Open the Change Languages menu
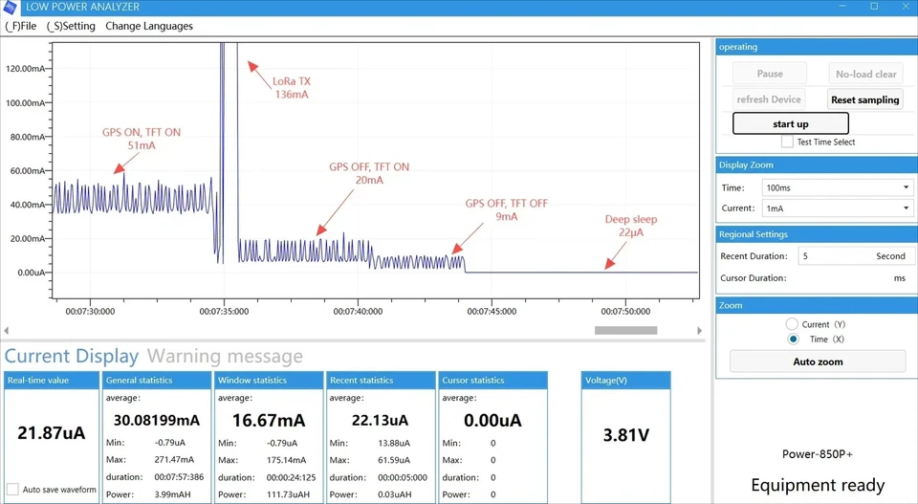 pos(149,26)
